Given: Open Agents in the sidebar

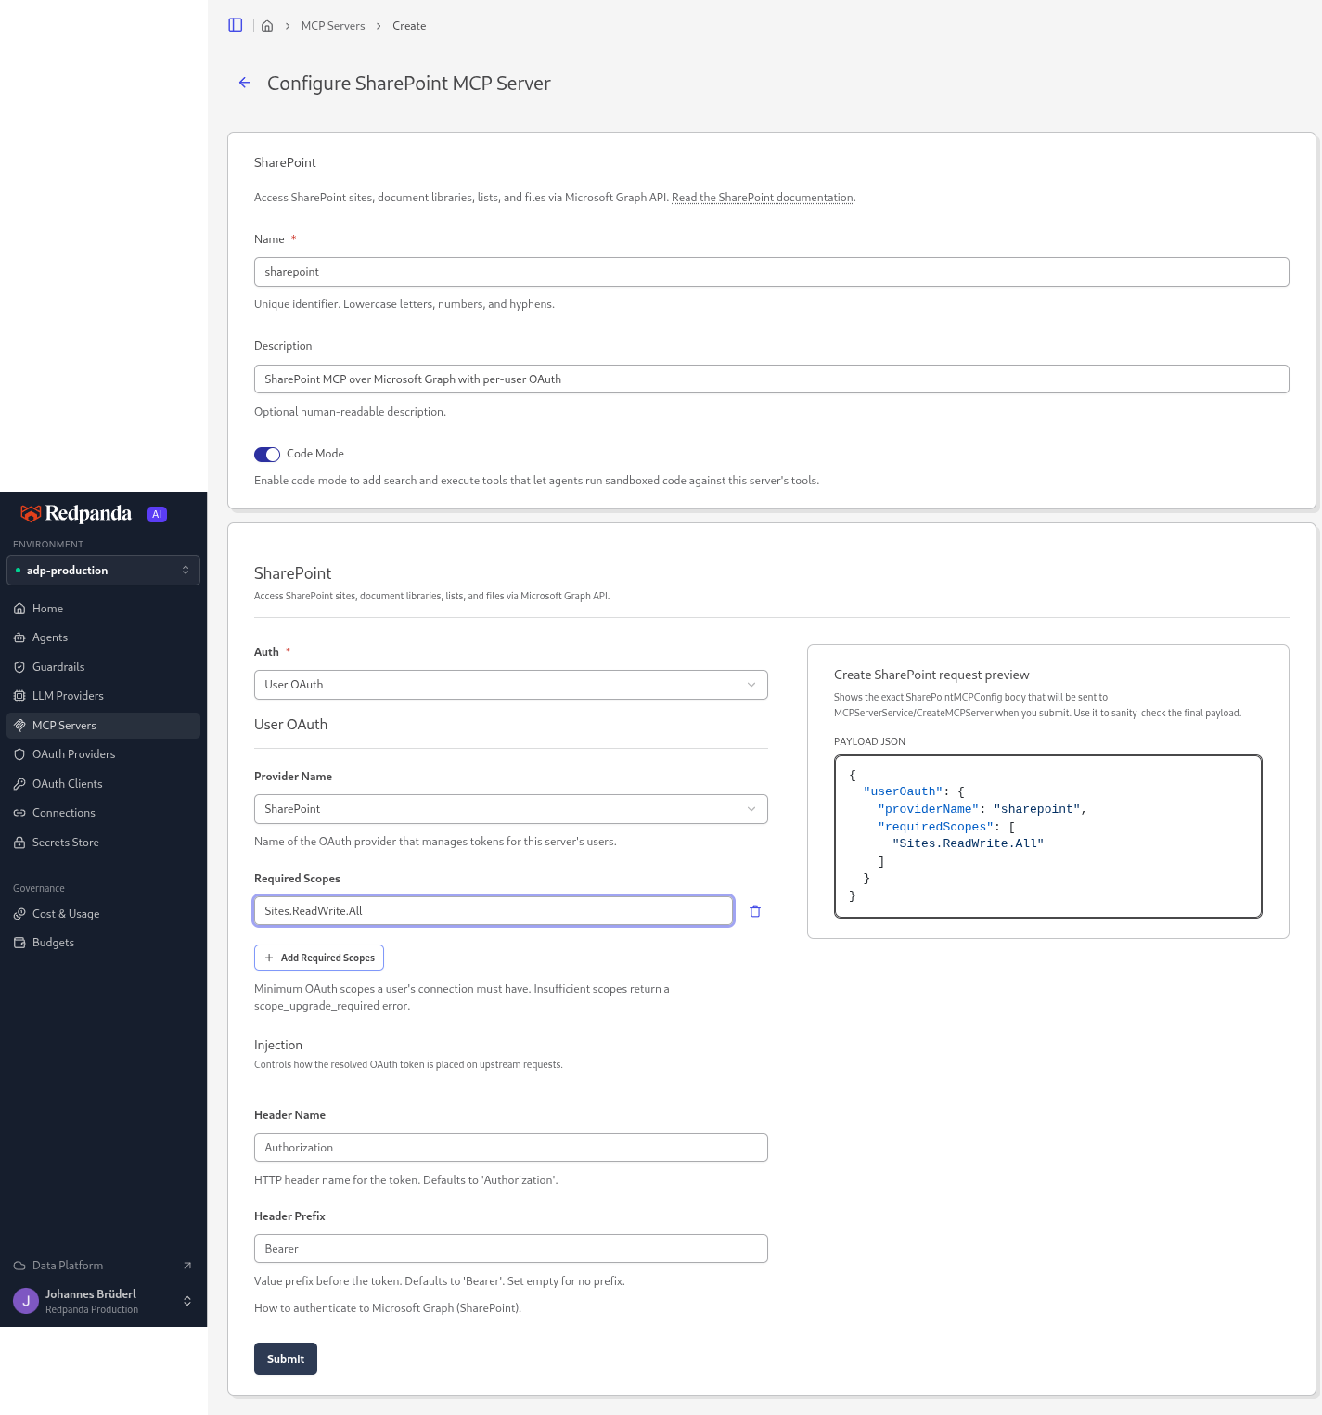Looking at the screenshot, I should pos(104,637).
